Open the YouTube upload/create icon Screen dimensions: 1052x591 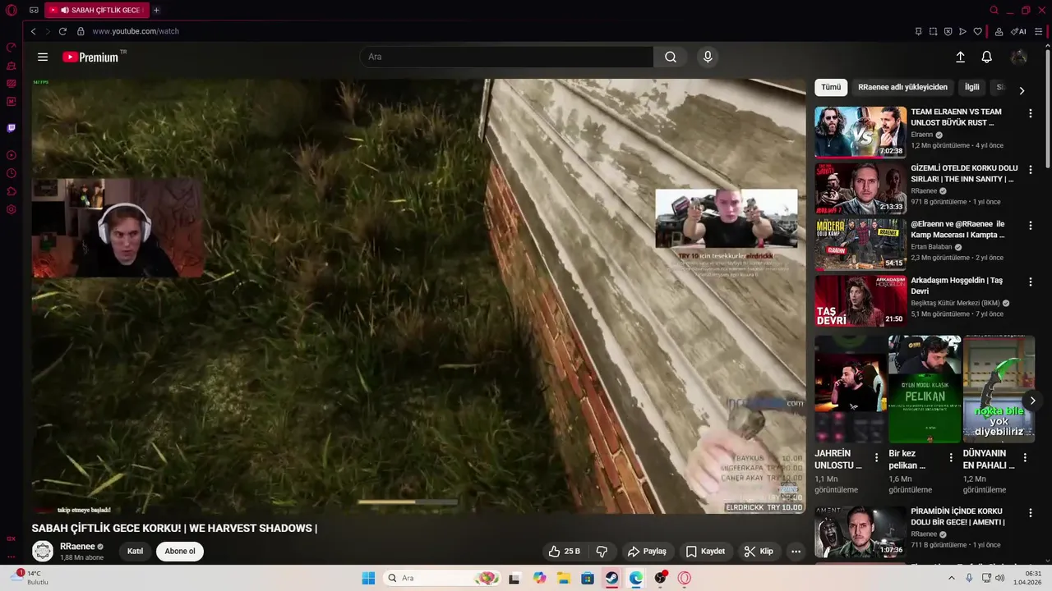click(960, 57)
